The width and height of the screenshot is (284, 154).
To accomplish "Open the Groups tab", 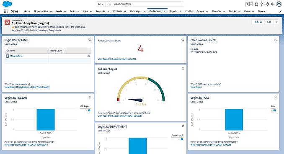I will tap(200, 11).
